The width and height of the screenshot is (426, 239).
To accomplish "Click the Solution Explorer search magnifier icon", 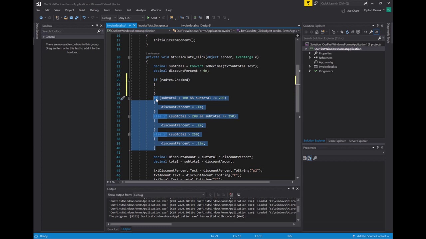I will pyautogui.click(x=380, y=38).
